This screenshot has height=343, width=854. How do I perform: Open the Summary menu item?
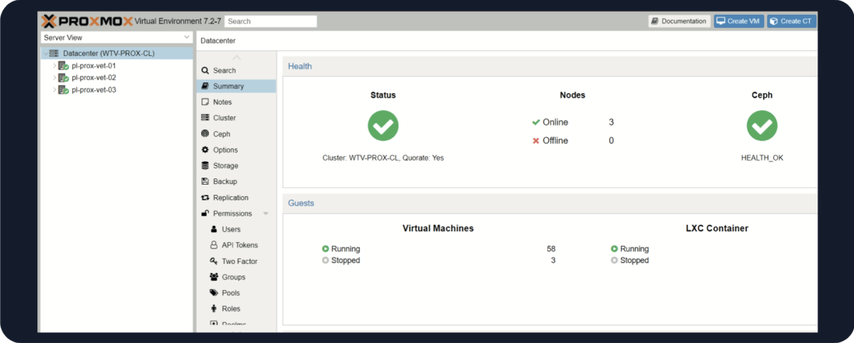point(236,86)
